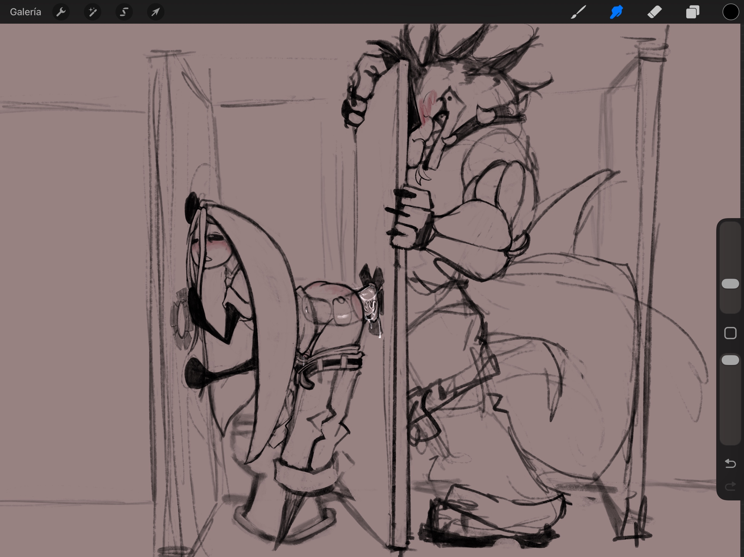Open the Galería gallery view
Image resolution: width=744 pixels, height=557 pixels.
tap(26, 12)
